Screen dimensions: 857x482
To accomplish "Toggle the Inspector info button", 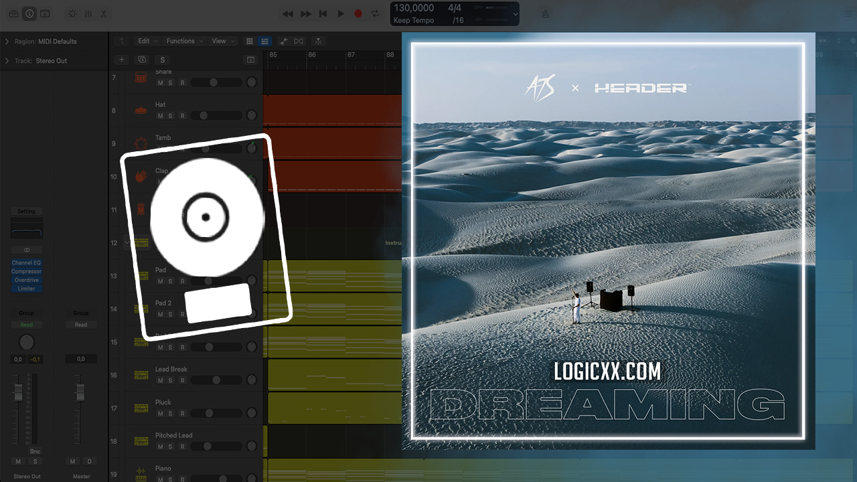I will (29, 13).
